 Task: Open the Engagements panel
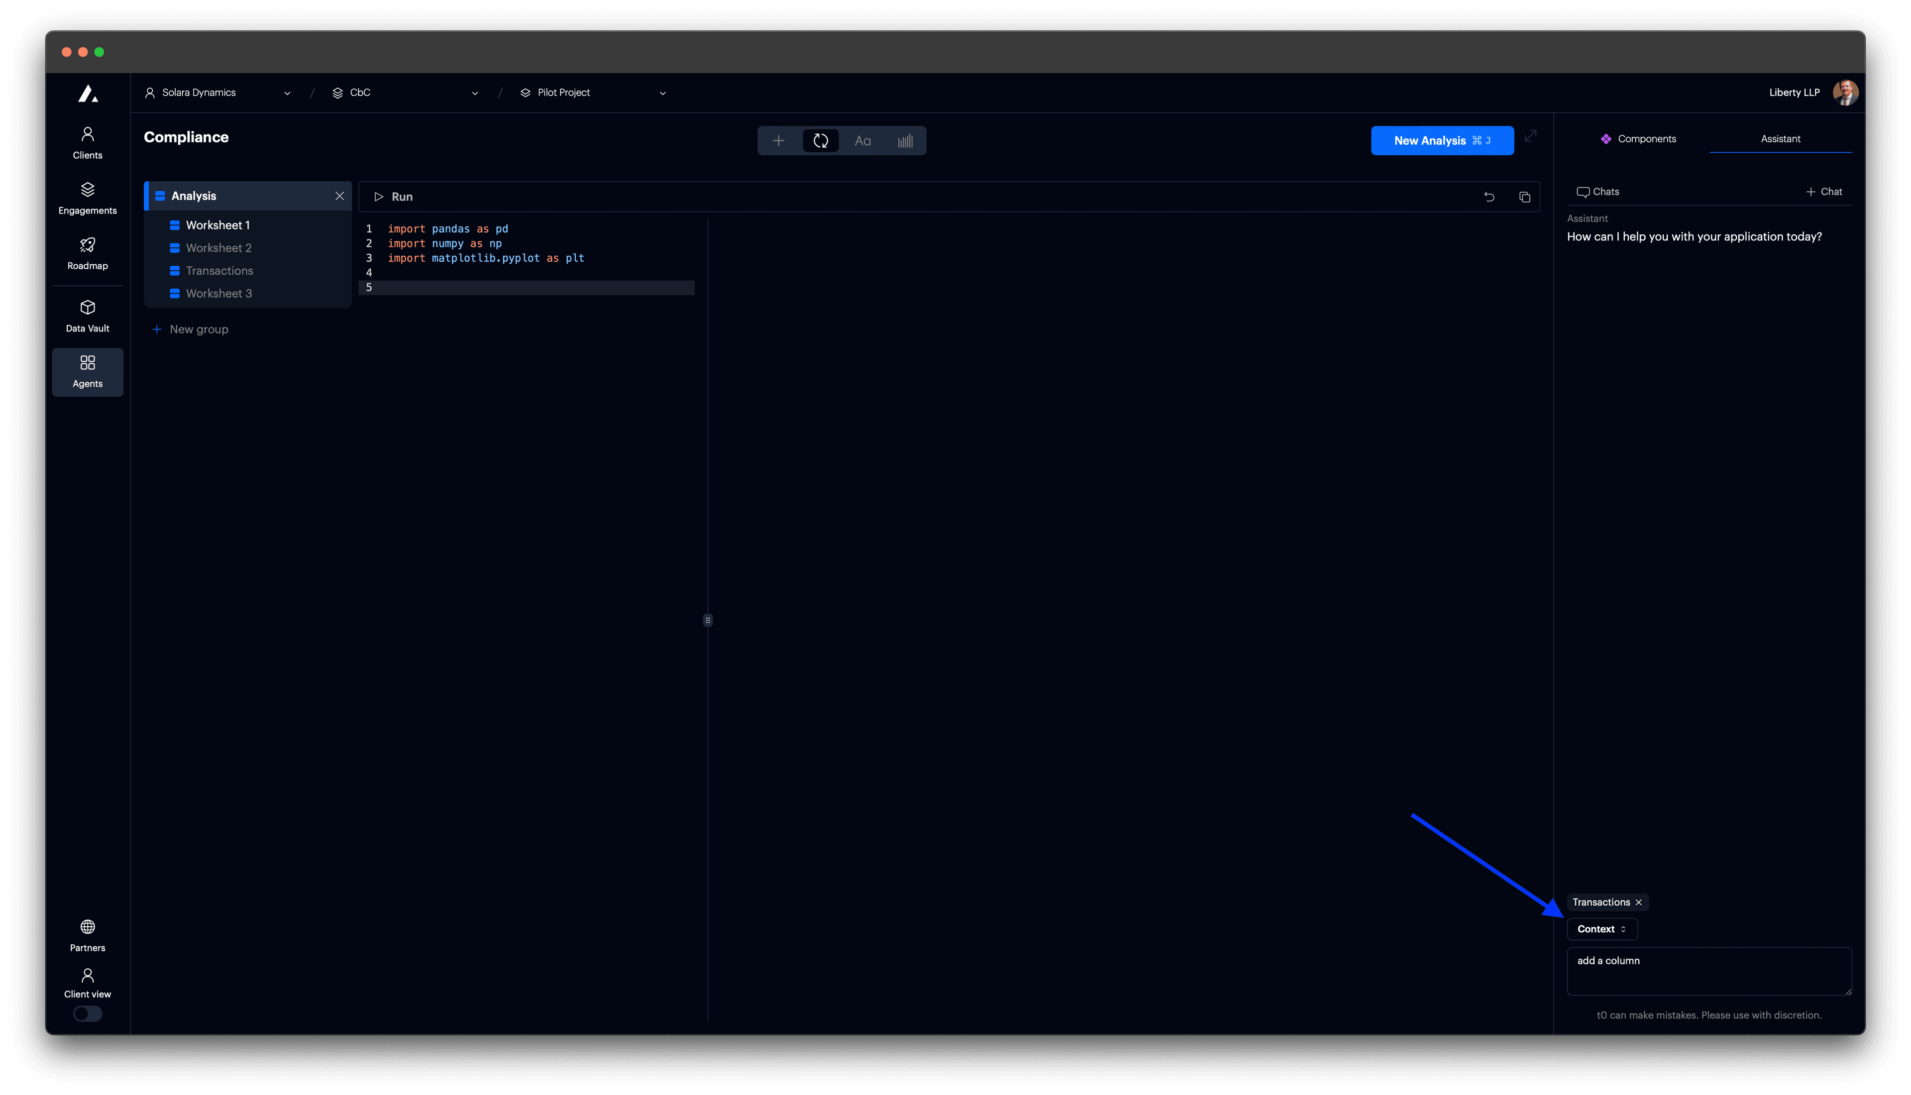click(87, 197)
